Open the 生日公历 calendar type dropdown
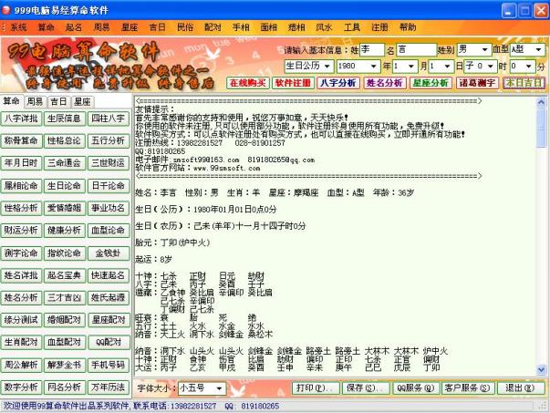 point(328,66)
